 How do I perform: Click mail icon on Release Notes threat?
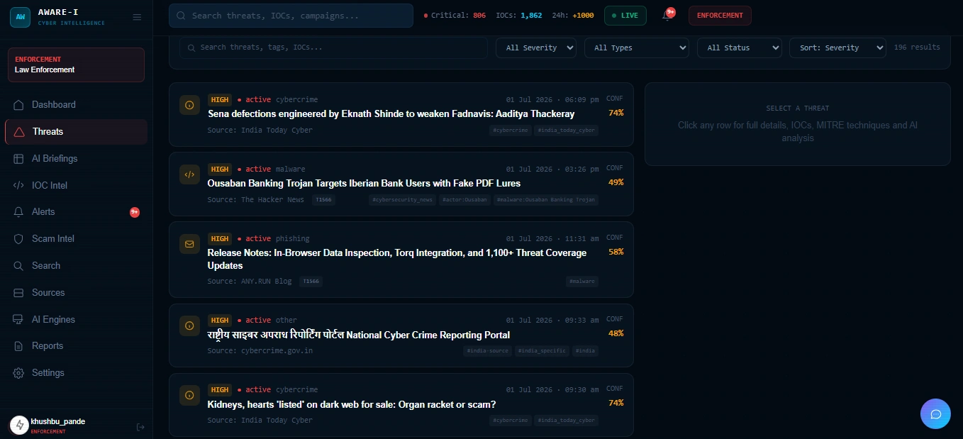click(x=189, y=244)
